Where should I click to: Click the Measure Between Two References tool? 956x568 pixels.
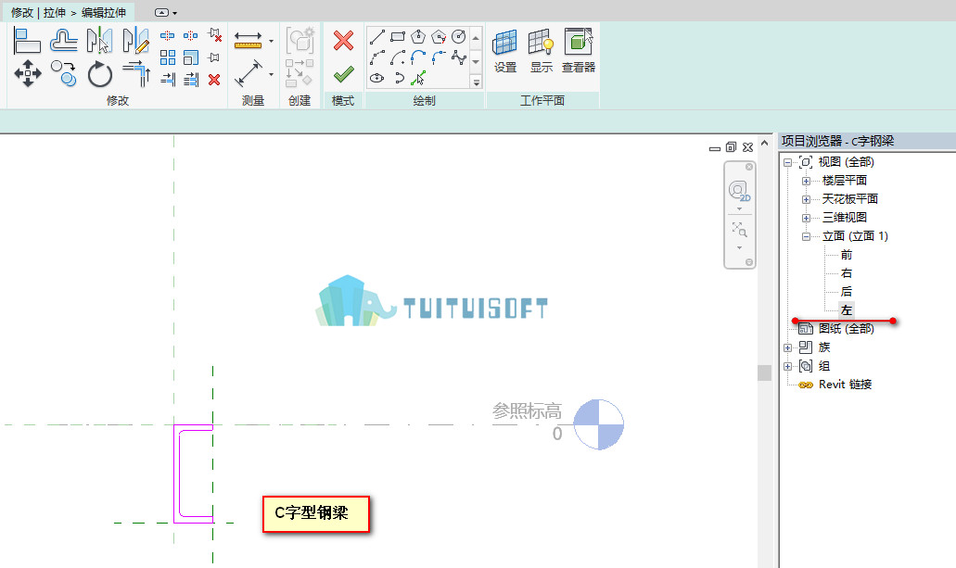[x=248, y=40]
